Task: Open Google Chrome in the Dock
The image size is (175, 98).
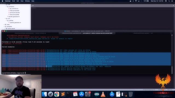Action: [x=57, y=94]
